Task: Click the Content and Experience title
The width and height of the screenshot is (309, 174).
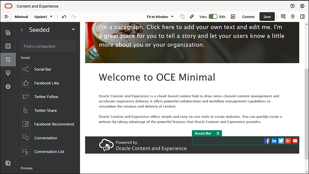Action: [38, 6]
